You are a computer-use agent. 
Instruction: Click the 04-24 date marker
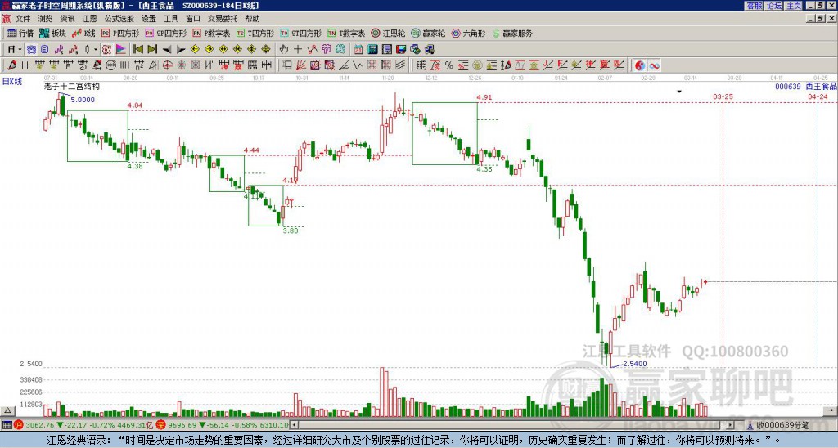818,96
